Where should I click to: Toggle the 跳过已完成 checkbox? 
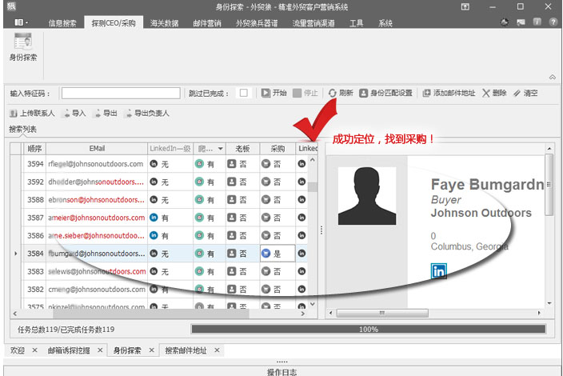[x=243, y=93]
